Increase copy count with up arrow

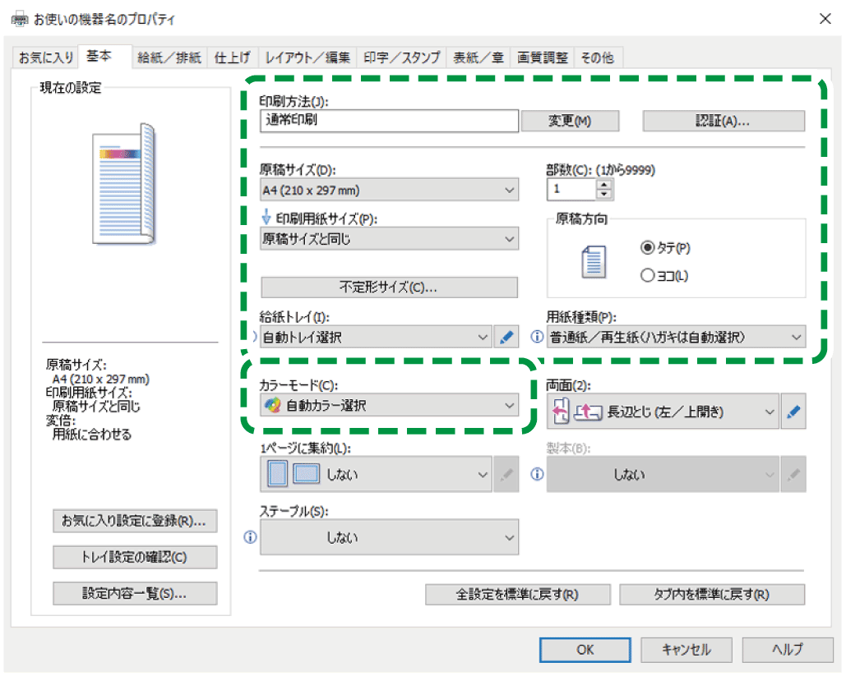[x=605, y=185]
